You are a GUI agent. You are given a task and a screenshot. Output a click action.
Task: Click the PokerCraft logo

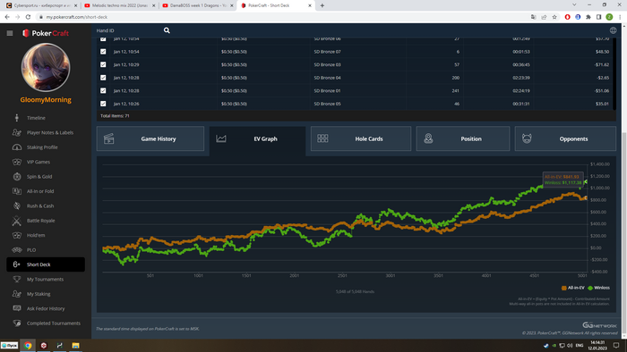(x=46, y=33)
